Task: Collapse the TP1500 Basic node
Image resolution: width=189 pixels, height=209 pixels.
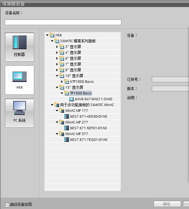Action: point(62,93)
